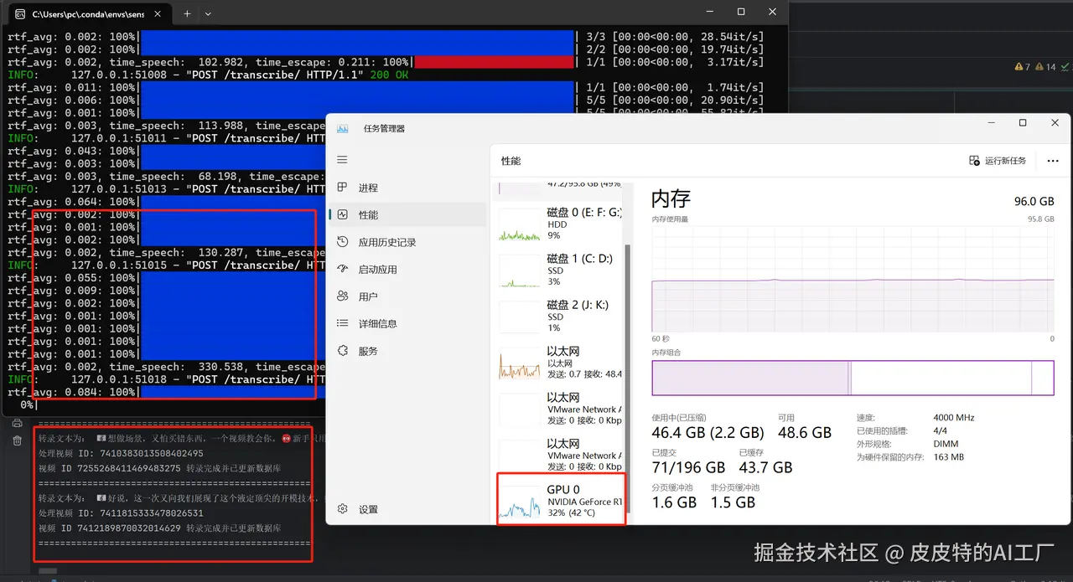Click the red progress bar in terminal
The width and height of the screenshot is (1073, 582).
click(x=494, y=62)
